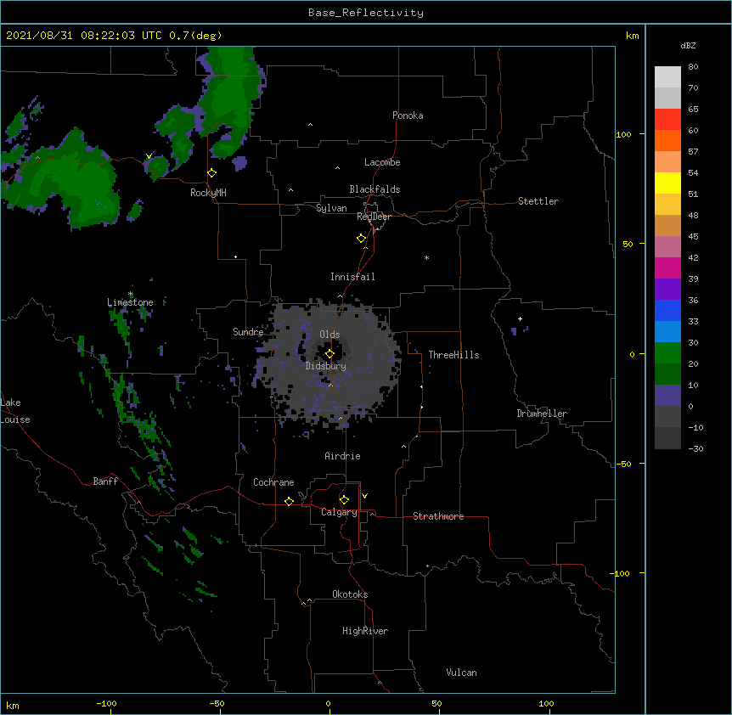Viewport: 732px width, 715px height.
Task: Click the Olds label
Action: pos(329,335)
